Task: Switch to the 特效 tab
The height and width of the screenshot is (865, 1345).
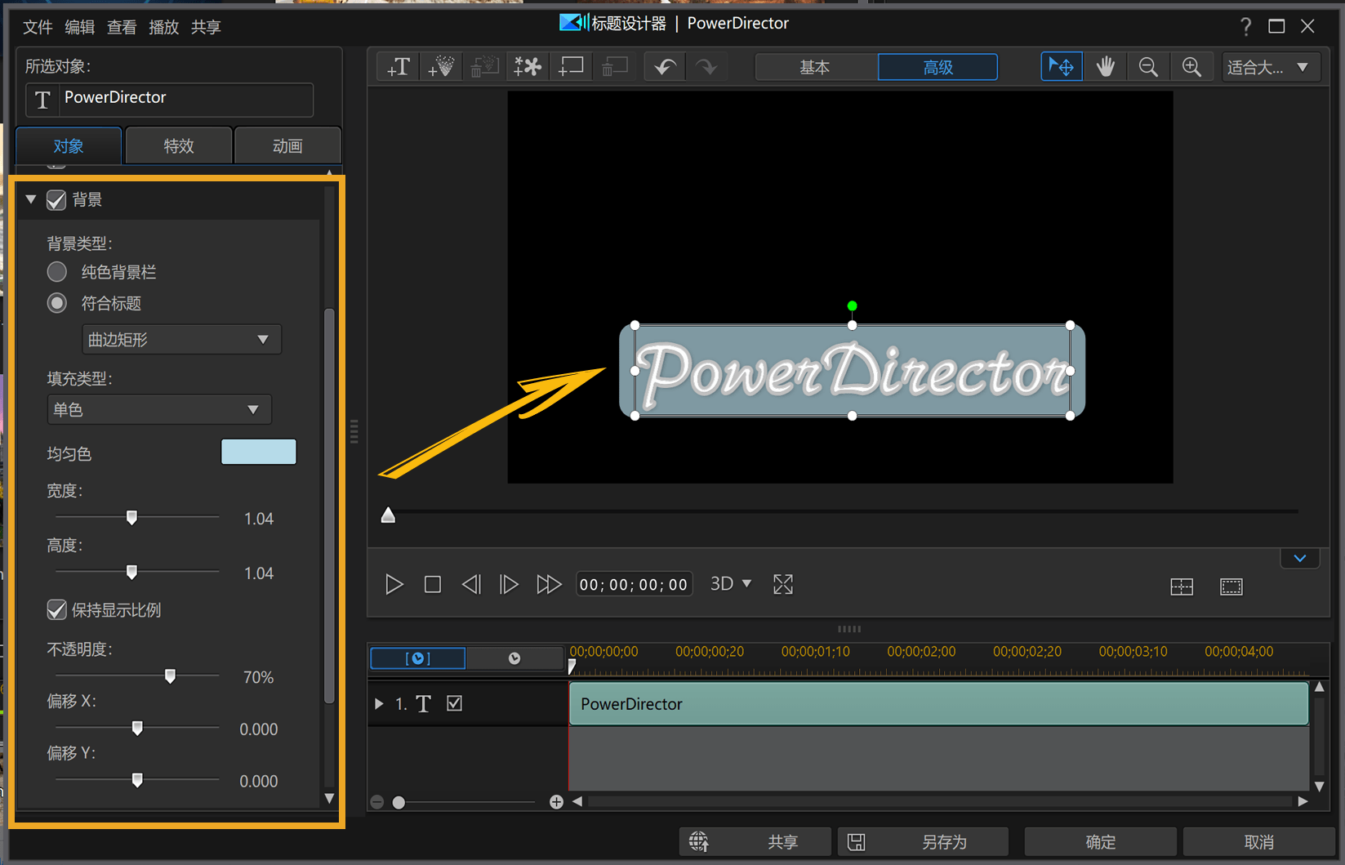Action: 179,146
